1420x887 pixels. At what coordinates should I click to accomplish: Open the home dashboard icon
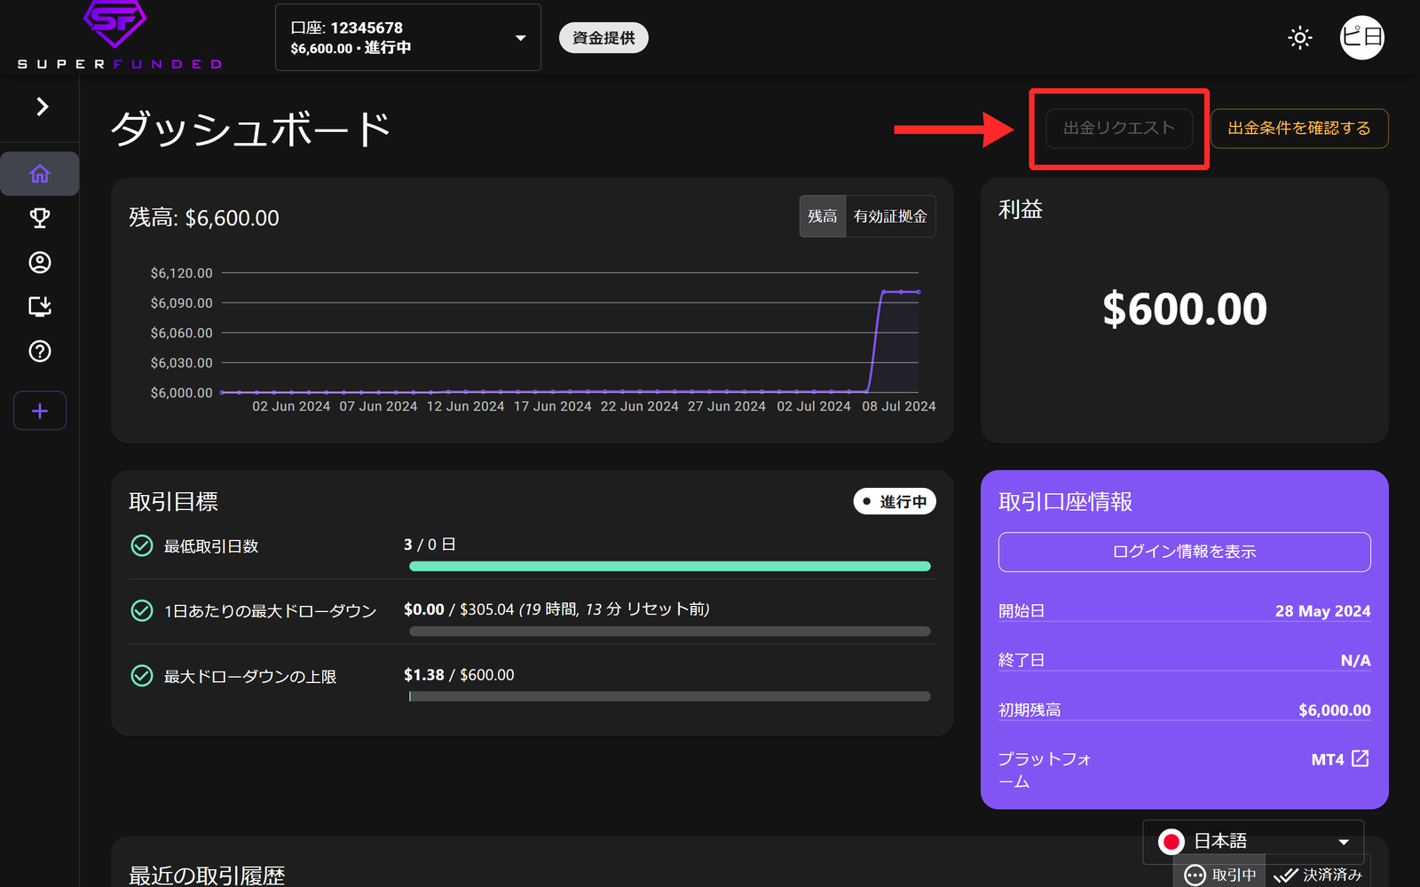pos(40,174)
